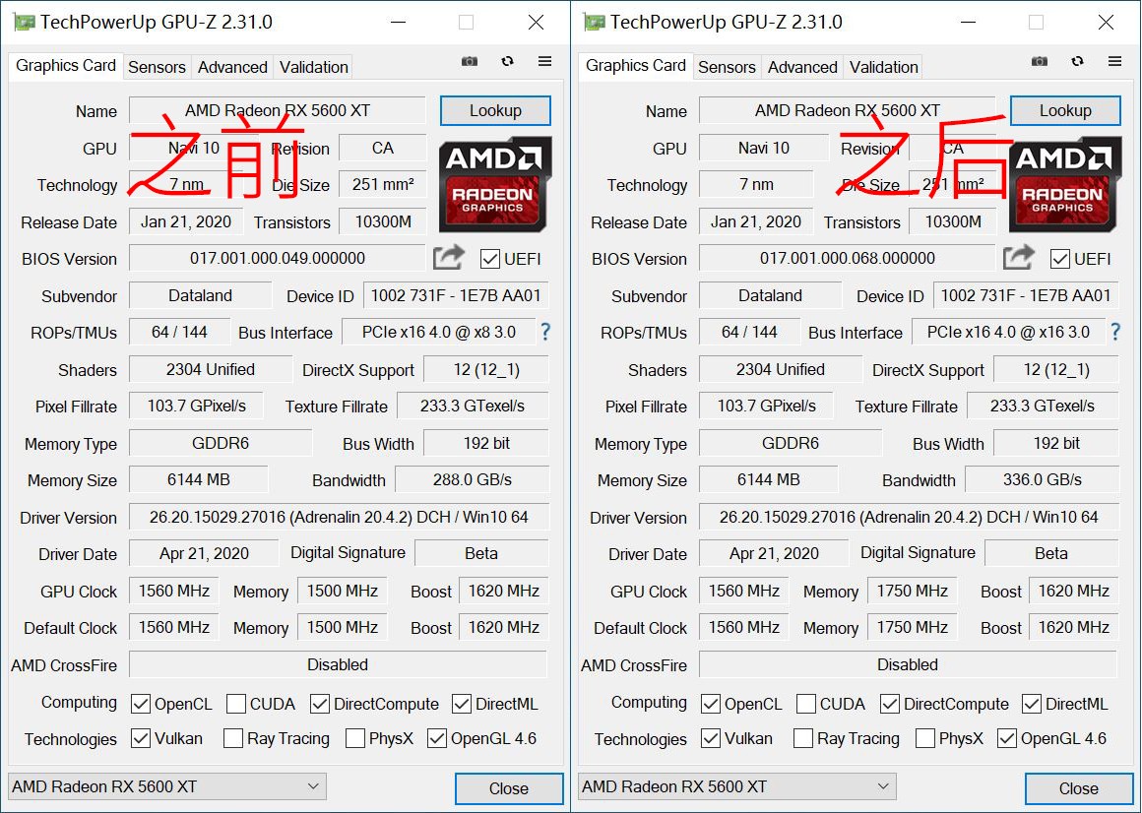Screen dimensions: 1142x813
Task: Click the refresh icon in left window
Action: point(507,61)
